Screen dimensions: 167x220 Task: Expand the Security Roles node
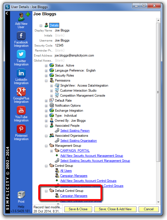coord(46,76)
